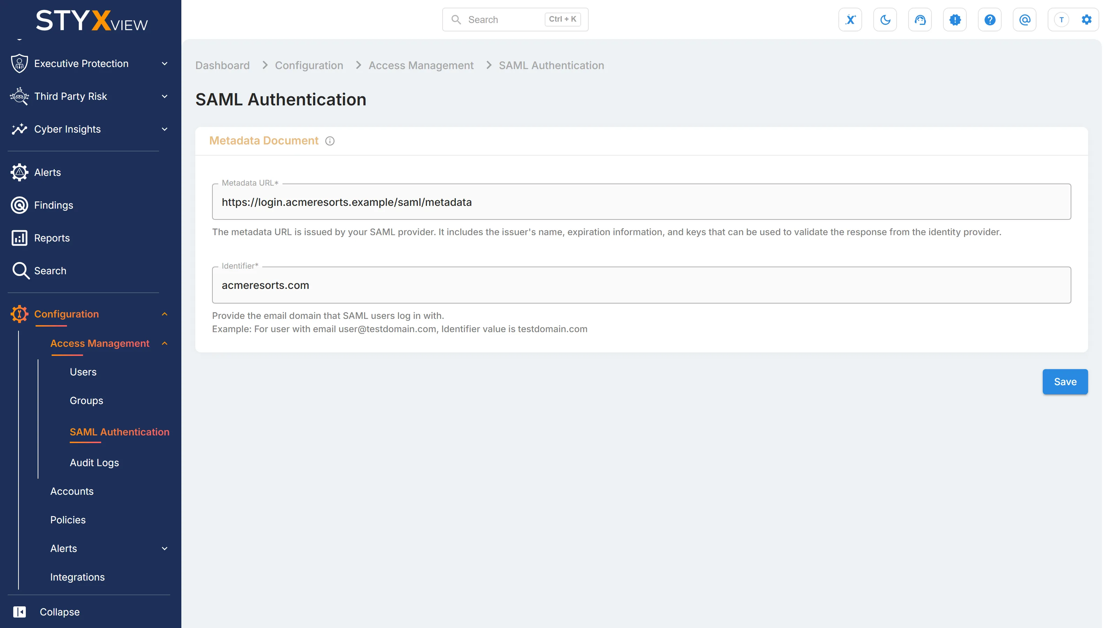Click the Metadata URL input field
Image resolution: width=1116 pixels, height=628 pixels.
(x=642, y=202)
